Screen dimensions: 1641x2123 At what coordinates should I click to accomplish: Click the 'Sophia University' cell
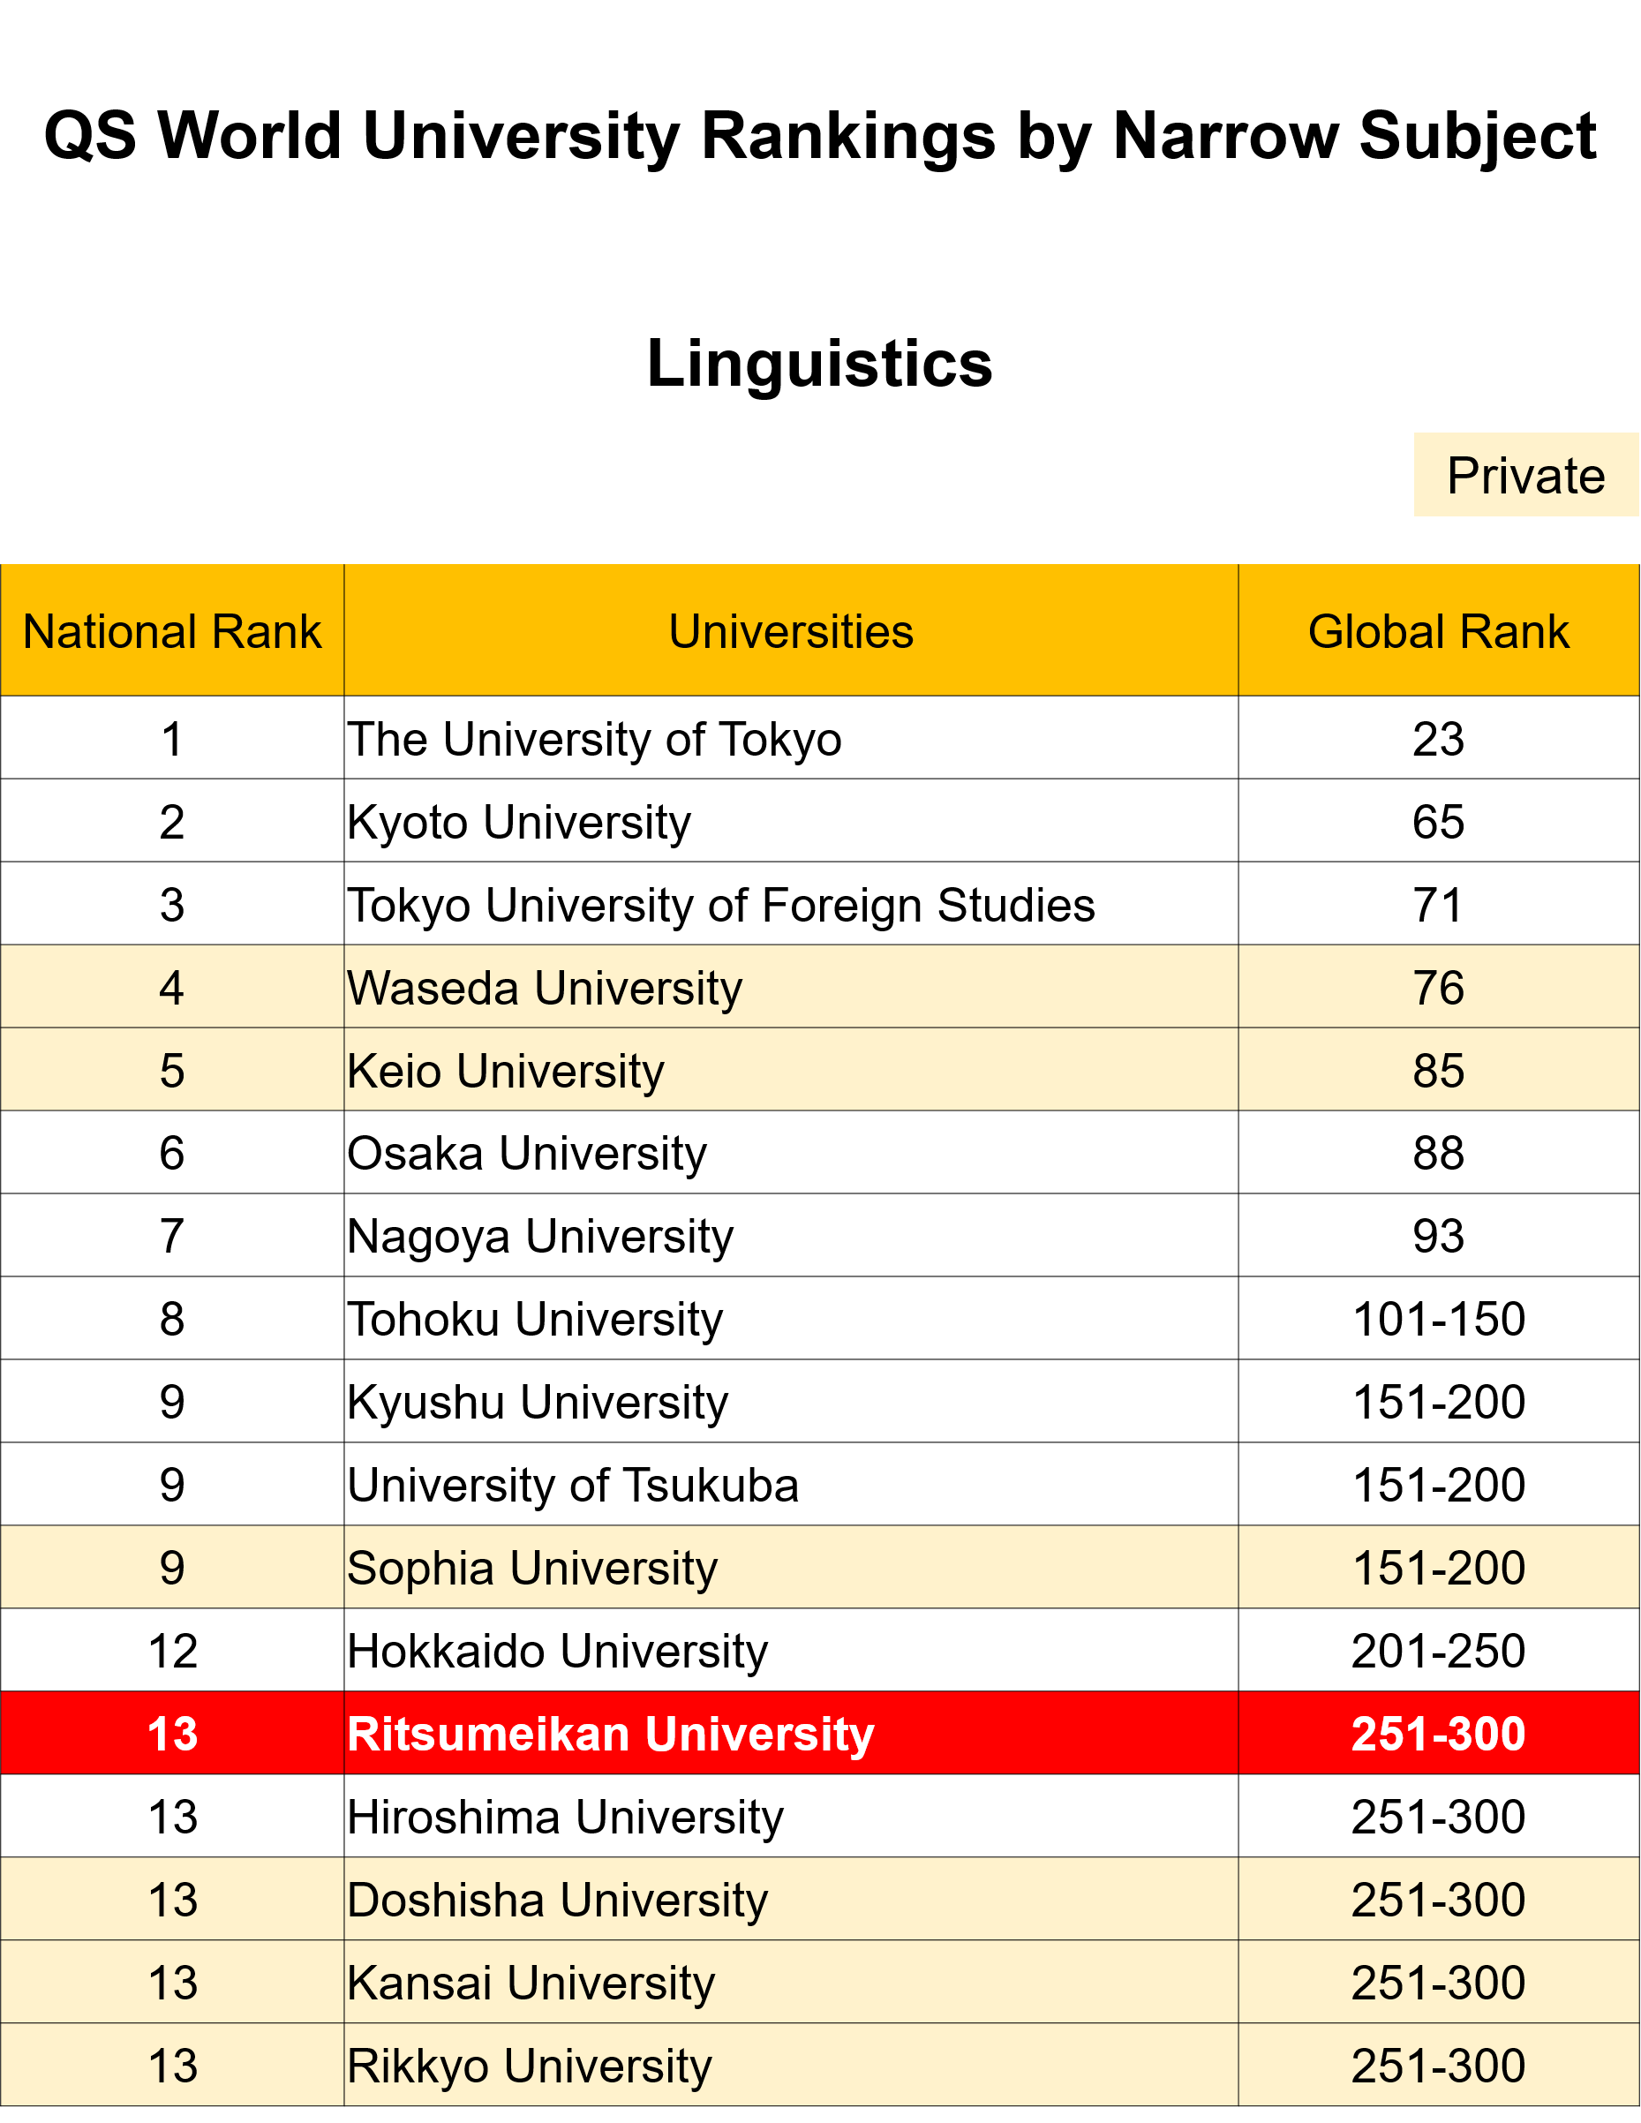click(x=531, y=1568)
